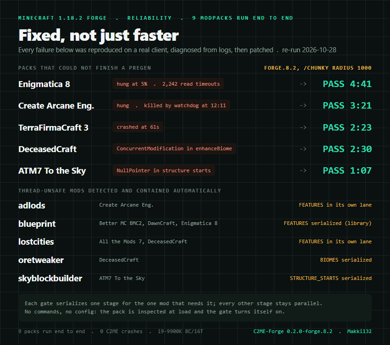Select the "blueprint" mod name
The width and height of the screenshot is (390, 345).
coord(37,224)
